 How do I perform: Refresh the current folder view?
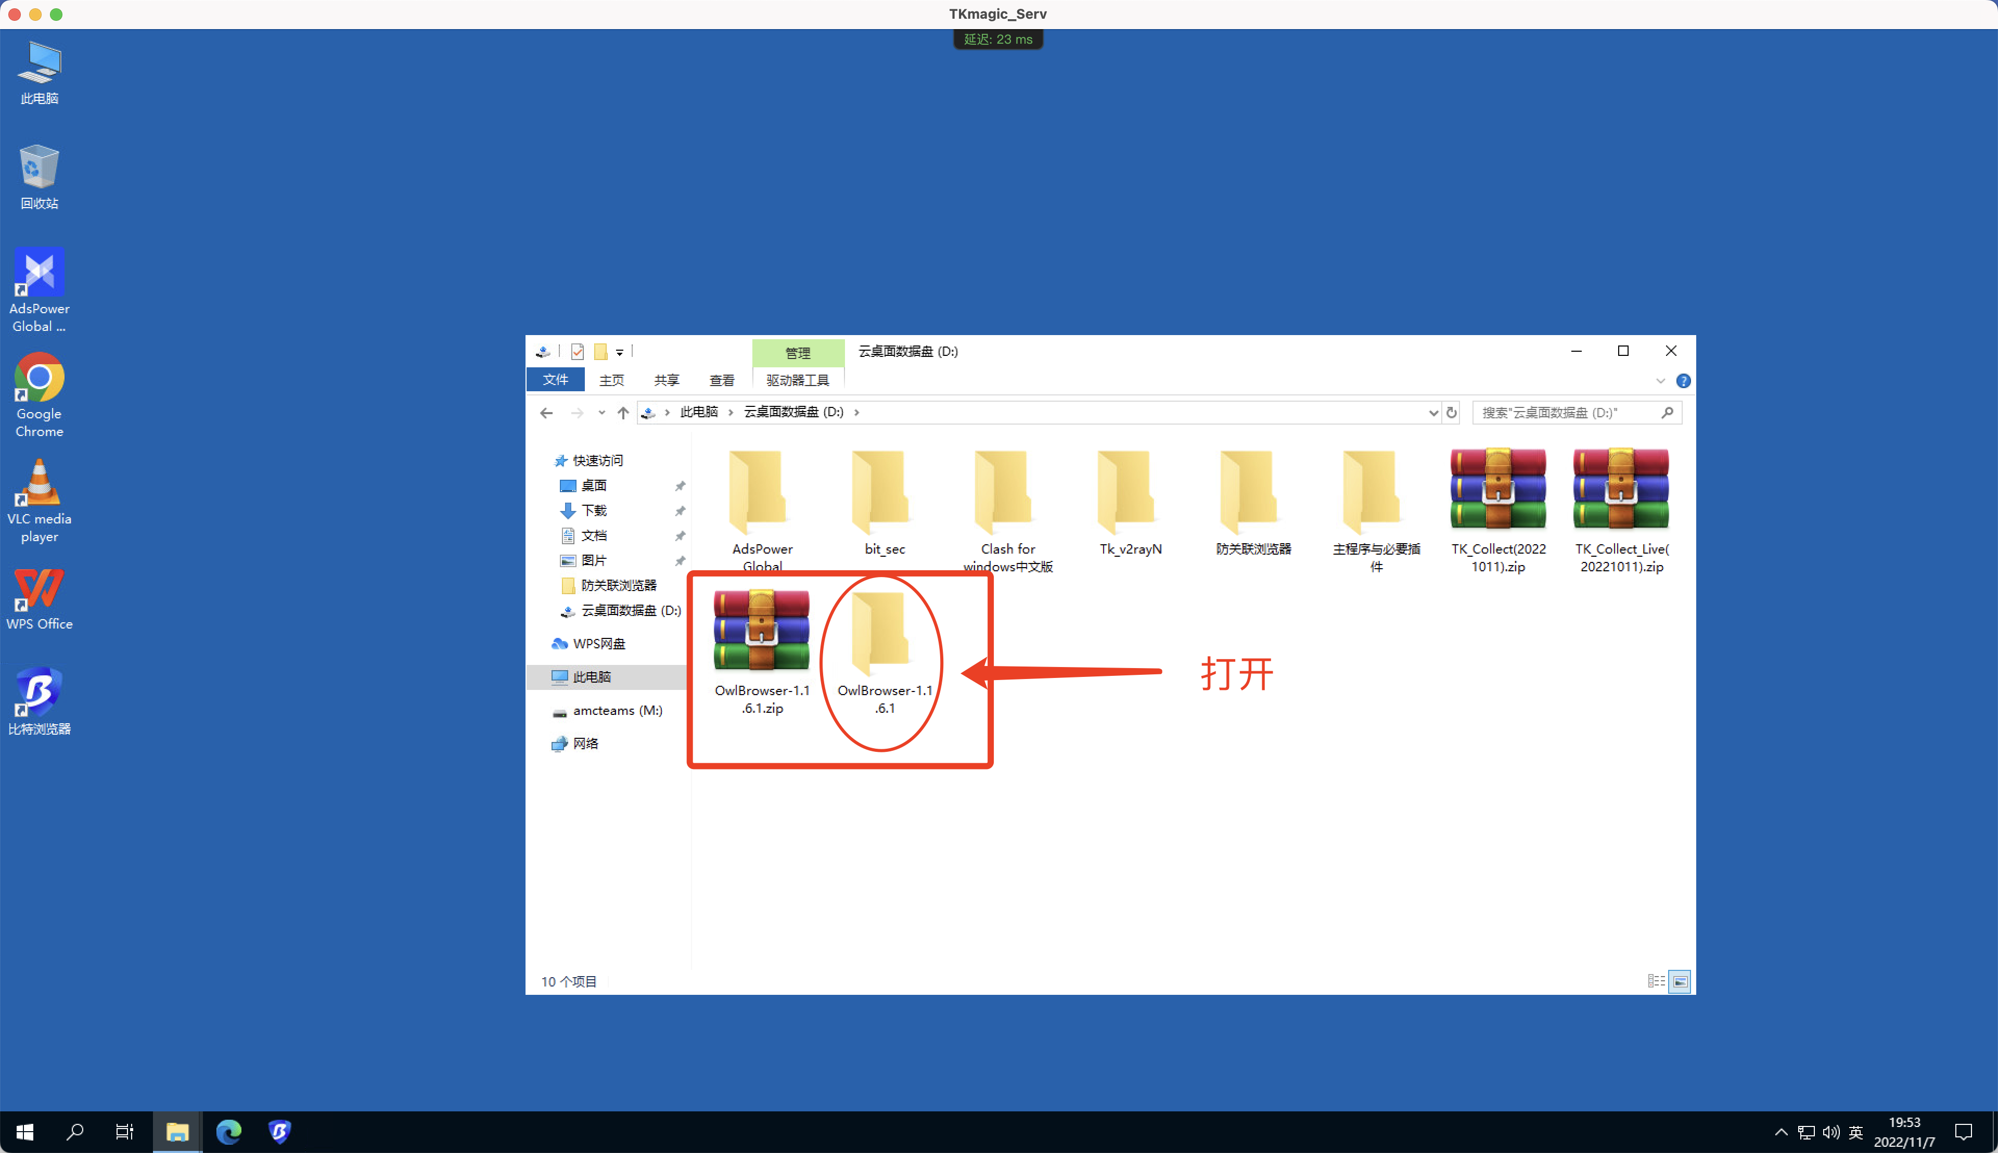1452,413
